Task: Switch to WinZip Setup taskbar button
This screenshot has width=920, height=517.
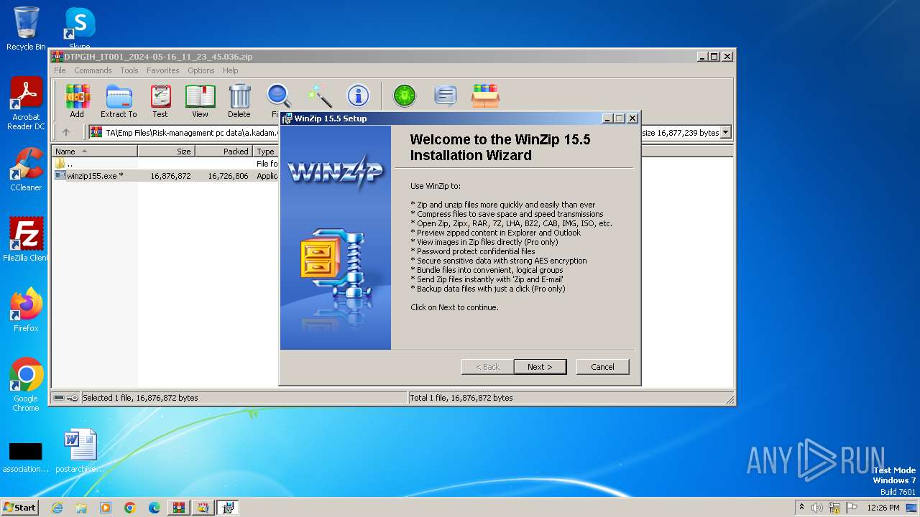Action: click(x=228, y=508)
